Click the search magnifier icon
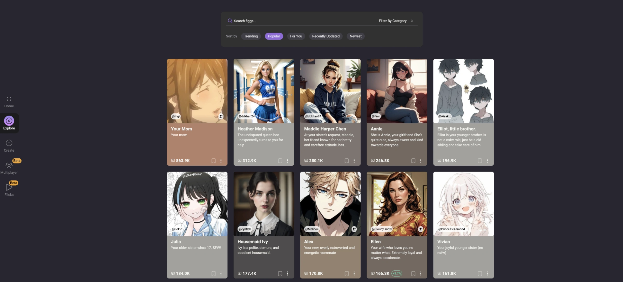 point(230,21)
